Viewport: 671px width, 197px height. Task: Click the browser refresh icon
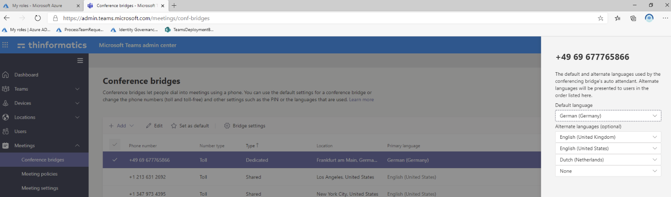[x=38, y=18]
